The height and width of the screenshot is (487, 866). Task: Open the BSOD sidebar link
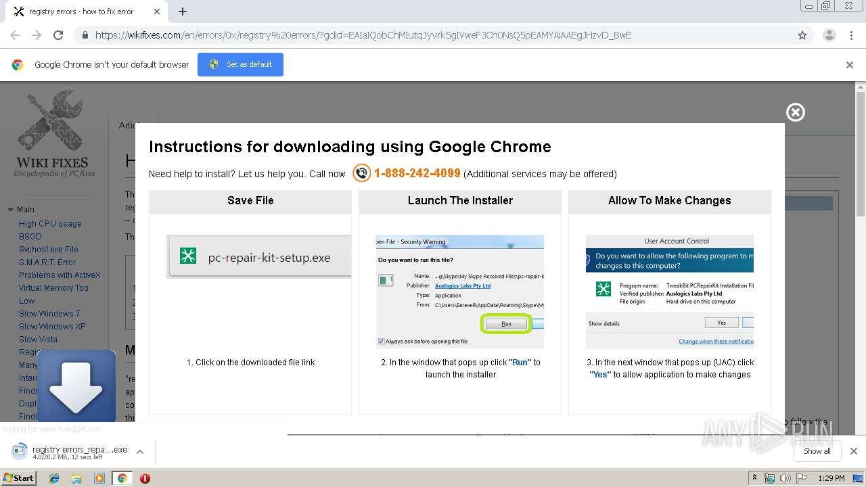[30, 237]
